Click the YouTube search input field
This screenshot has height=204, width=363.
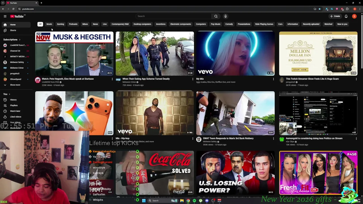coord(173,16)
